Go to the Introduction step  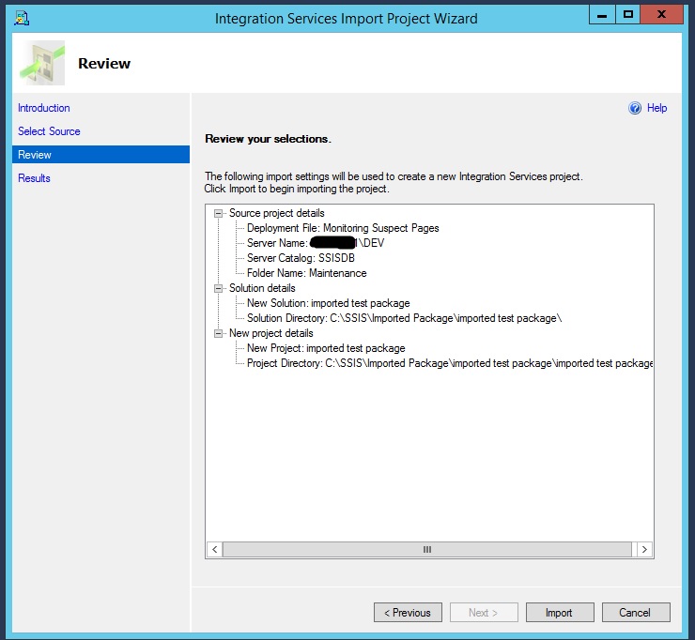point(44,108)
